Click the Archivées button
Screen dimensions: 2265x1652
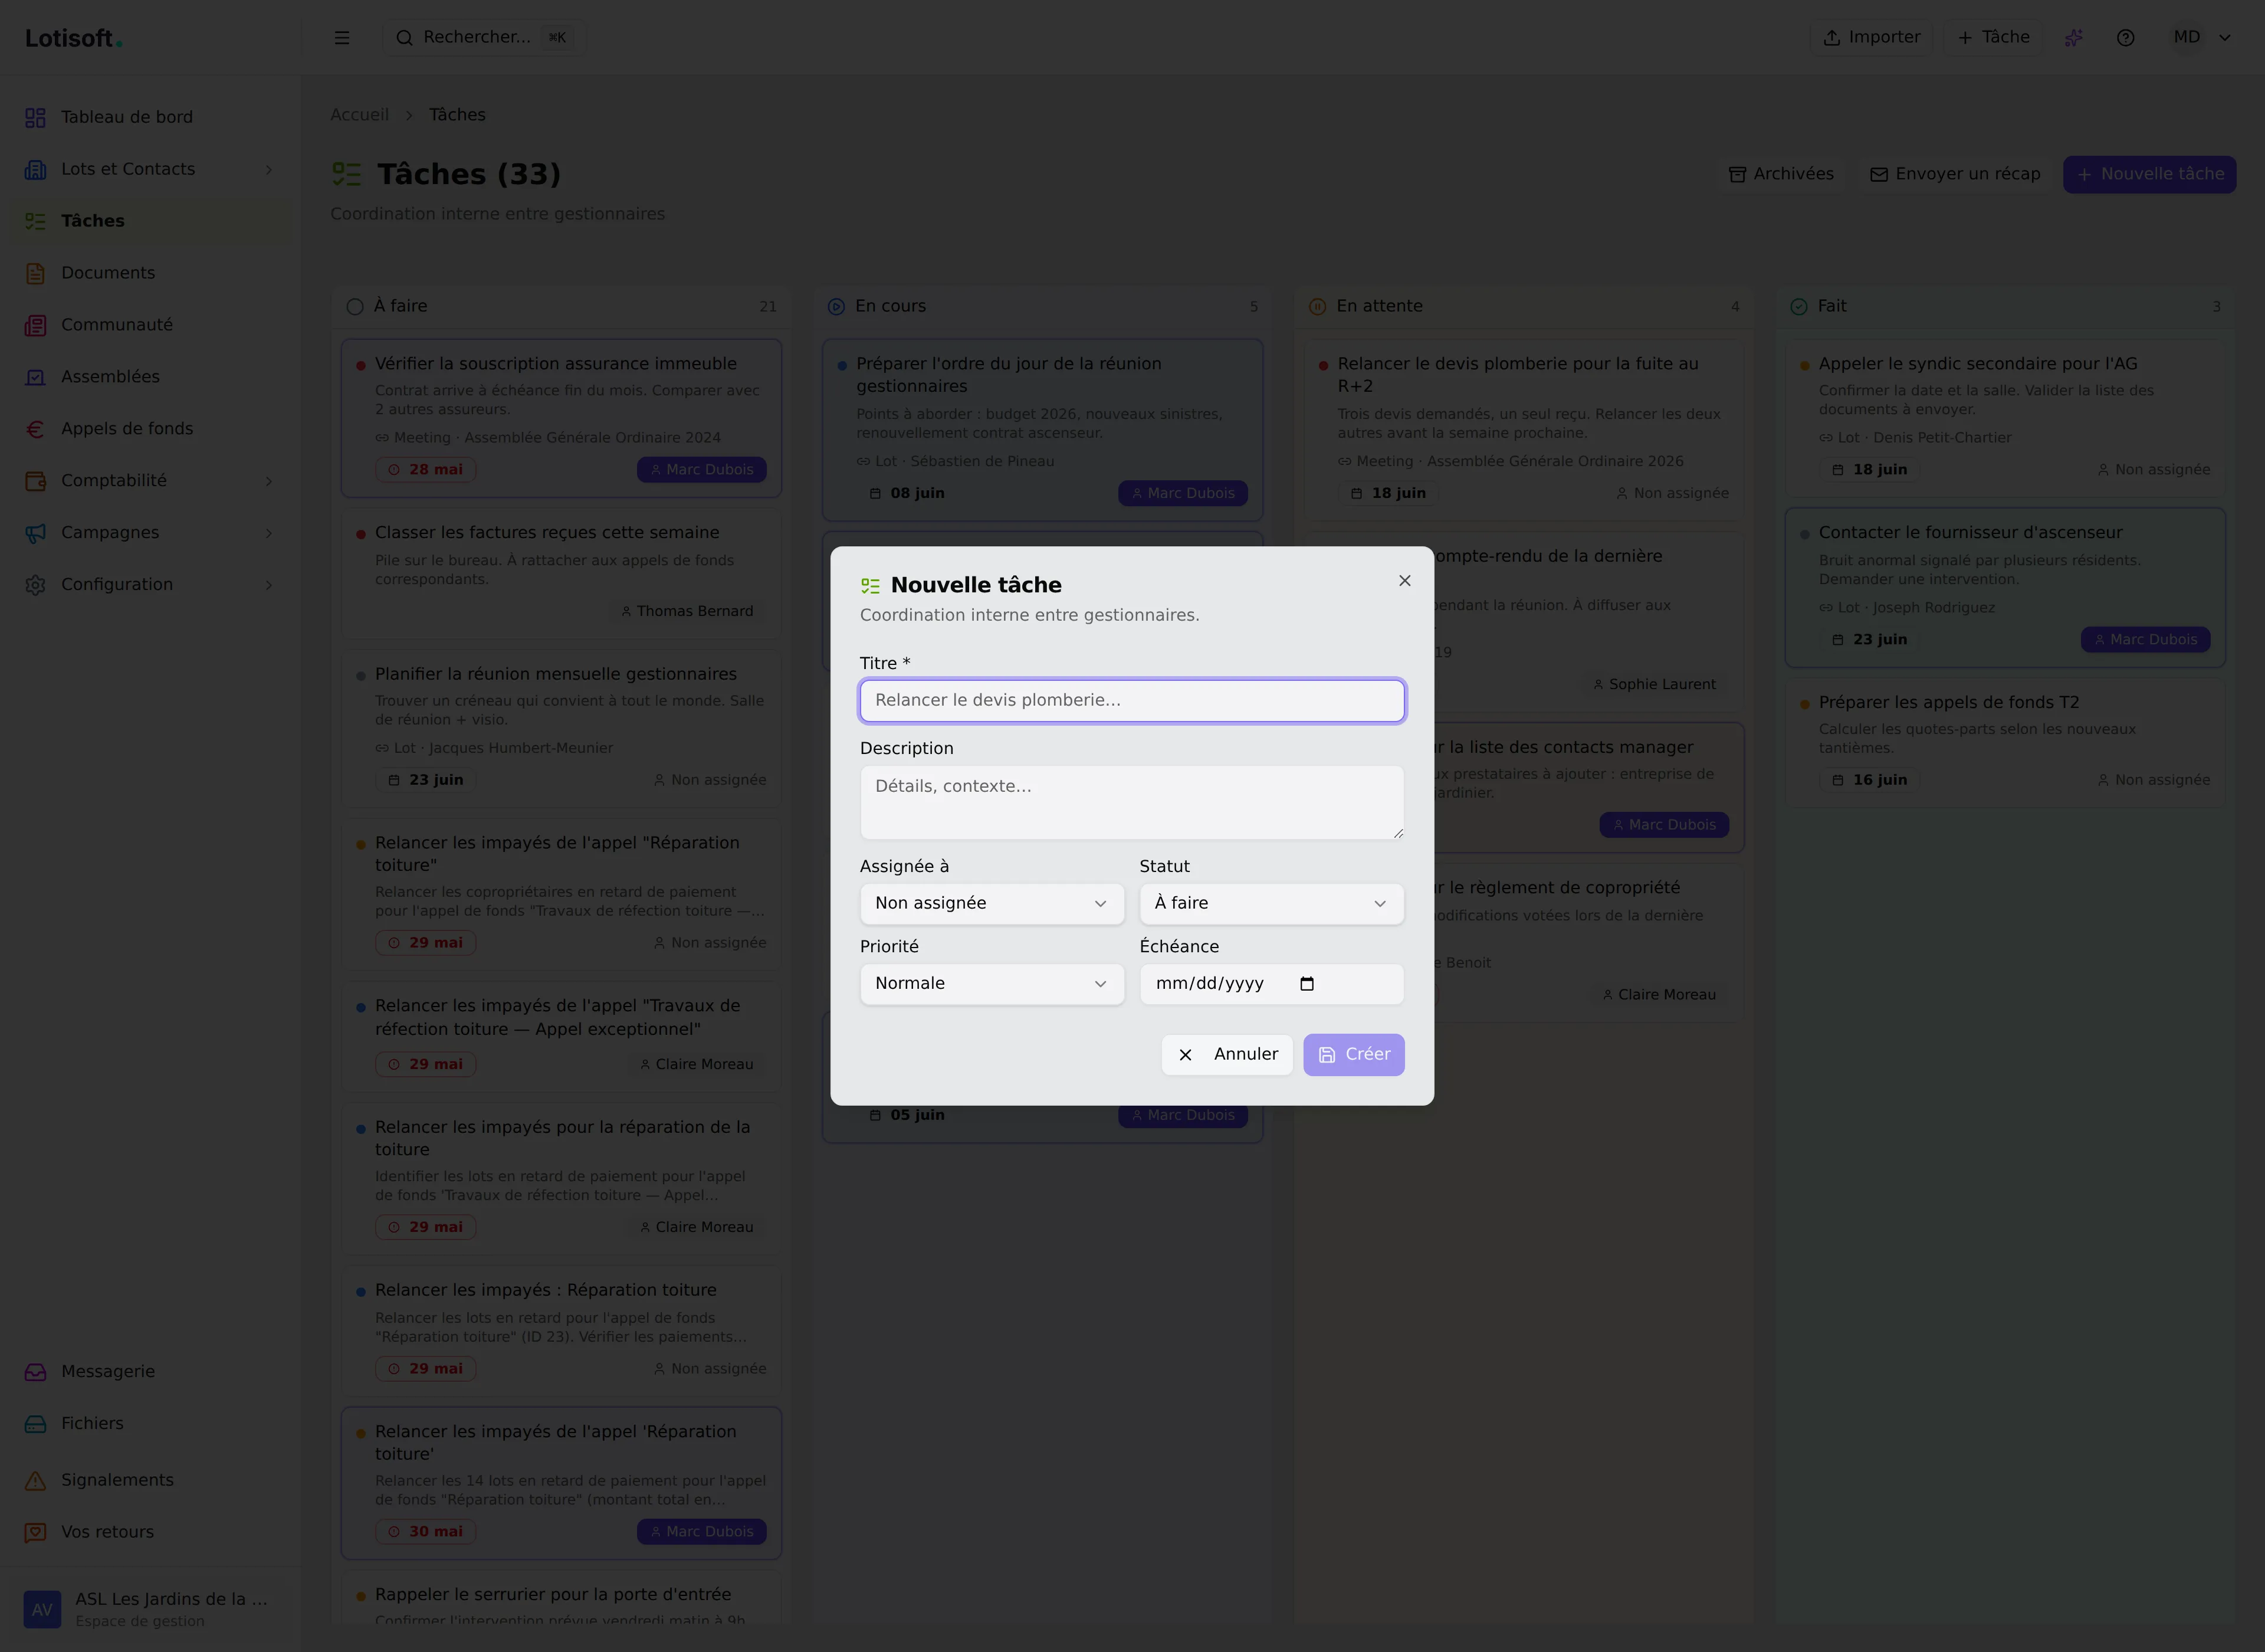(1781, 174)
